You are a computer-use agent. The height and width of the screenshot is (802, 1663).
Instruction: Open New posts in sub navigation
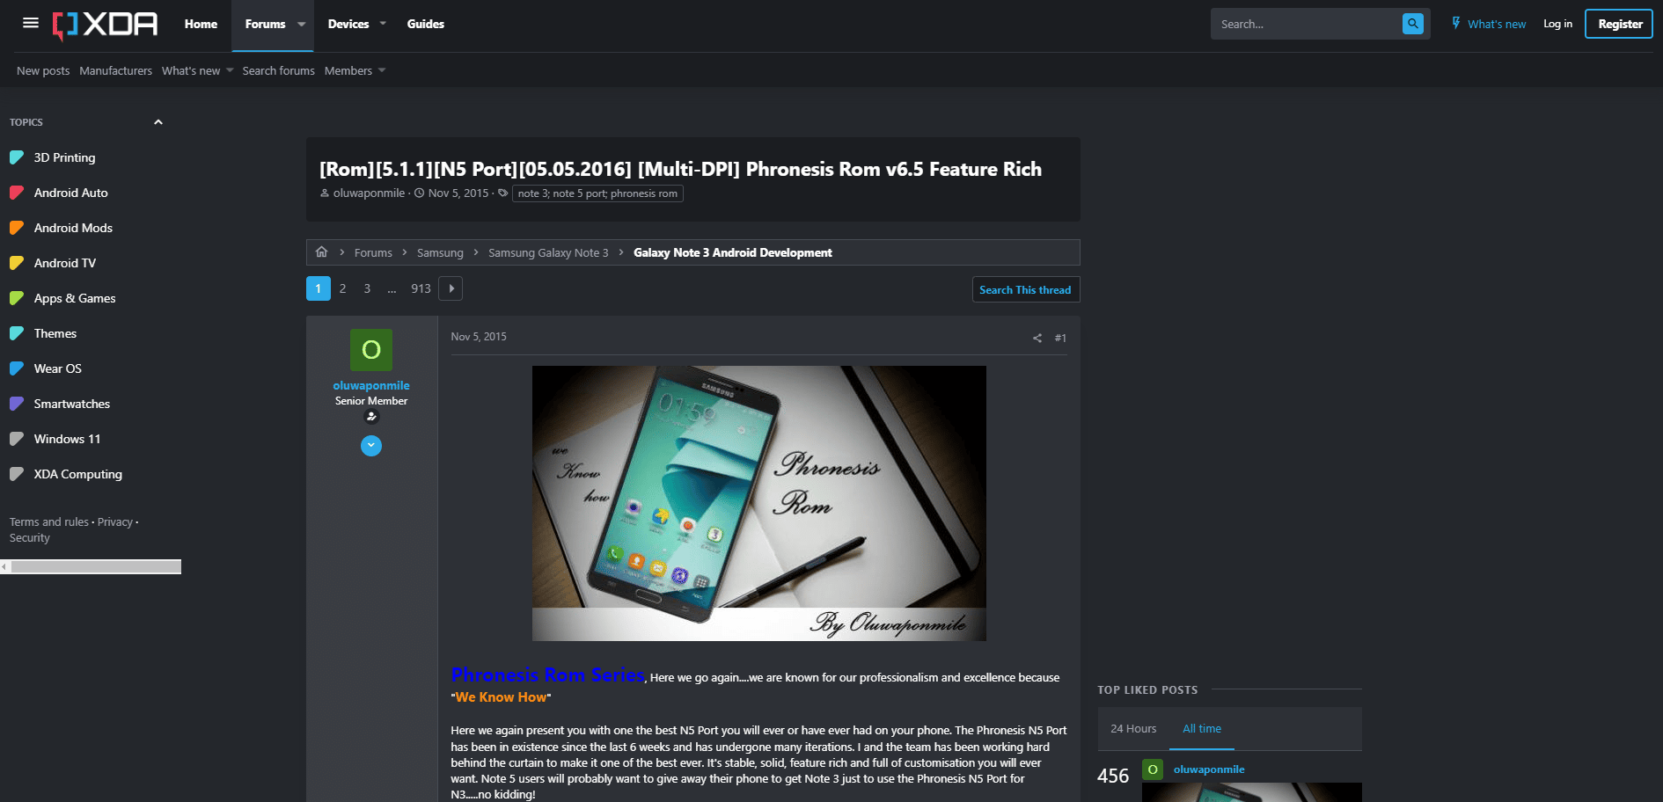[43, 70]
